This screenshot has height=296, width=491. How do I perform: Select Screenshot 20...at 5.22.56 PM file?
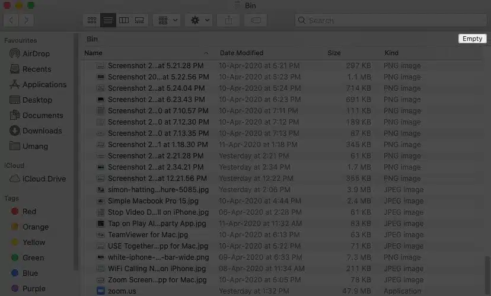click(158, 77)
